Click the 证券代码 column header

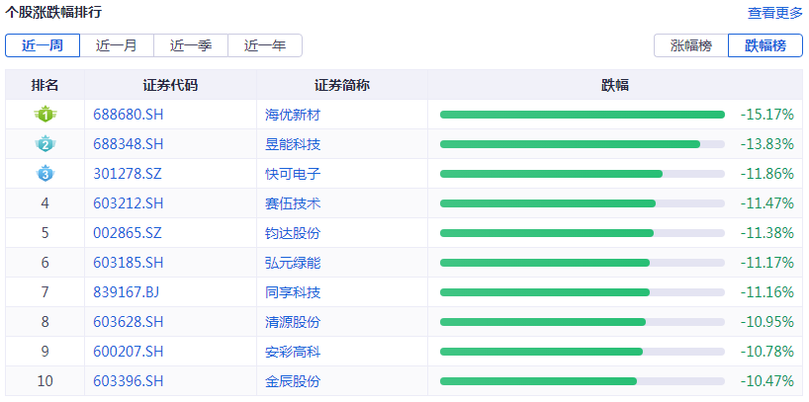pyautogui.click(x=170, y=85)
